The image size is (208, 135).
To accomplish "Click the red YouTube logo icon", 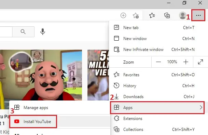I will click(x=17, y=121).
